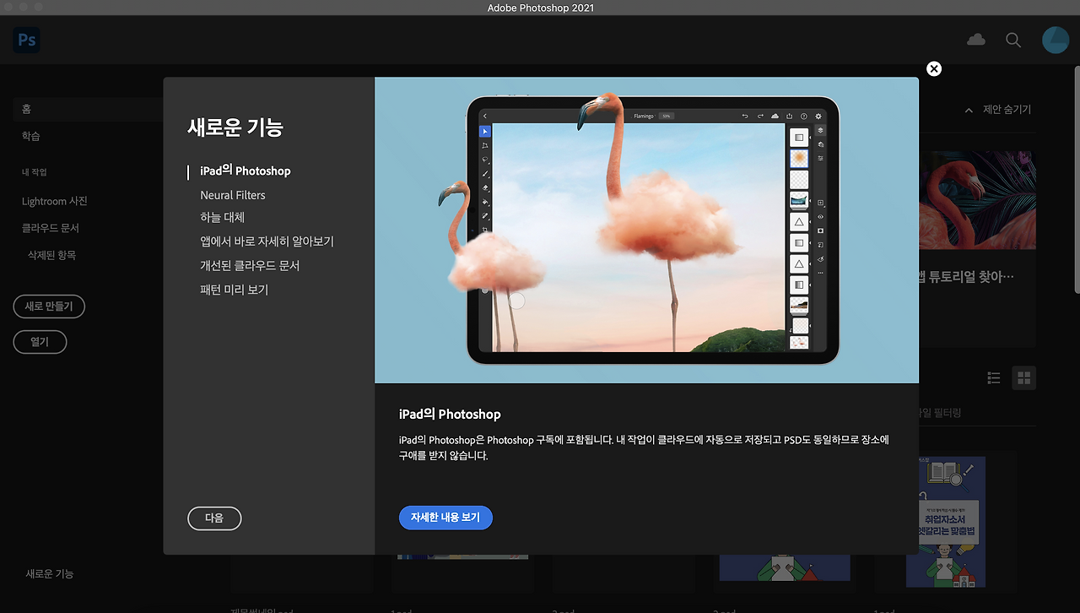Viewport: 1080px width, 613px height.
Task: Click the 새로 만들기 button
Action: pyautogui.click(x=49, y=306)
